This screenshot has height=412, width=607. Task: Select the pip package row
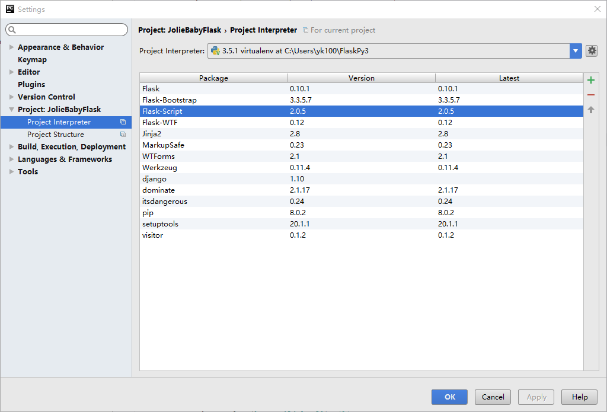click(x=361, y=212)
